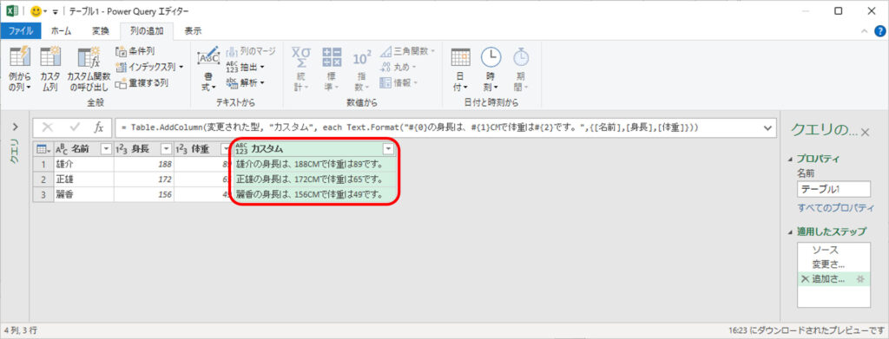889x339 pixels.
Task: Change data type icon of 体重 column
Action: click(x=181, y=149)
